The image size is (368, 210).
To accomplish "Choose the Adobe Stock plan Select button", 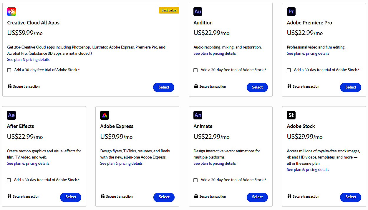I will point(350,197).
